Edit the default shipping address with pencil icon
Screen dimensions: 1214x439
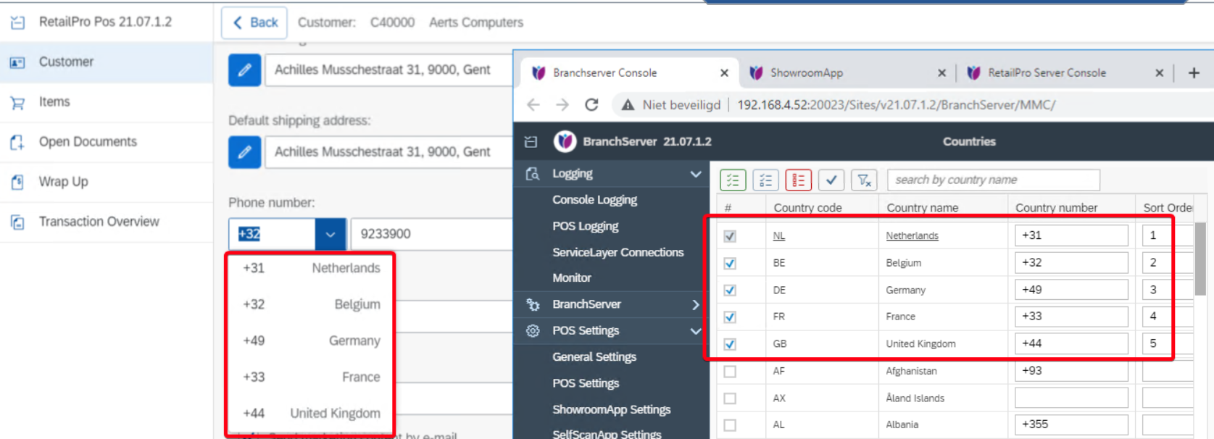(x=244, y=152)
